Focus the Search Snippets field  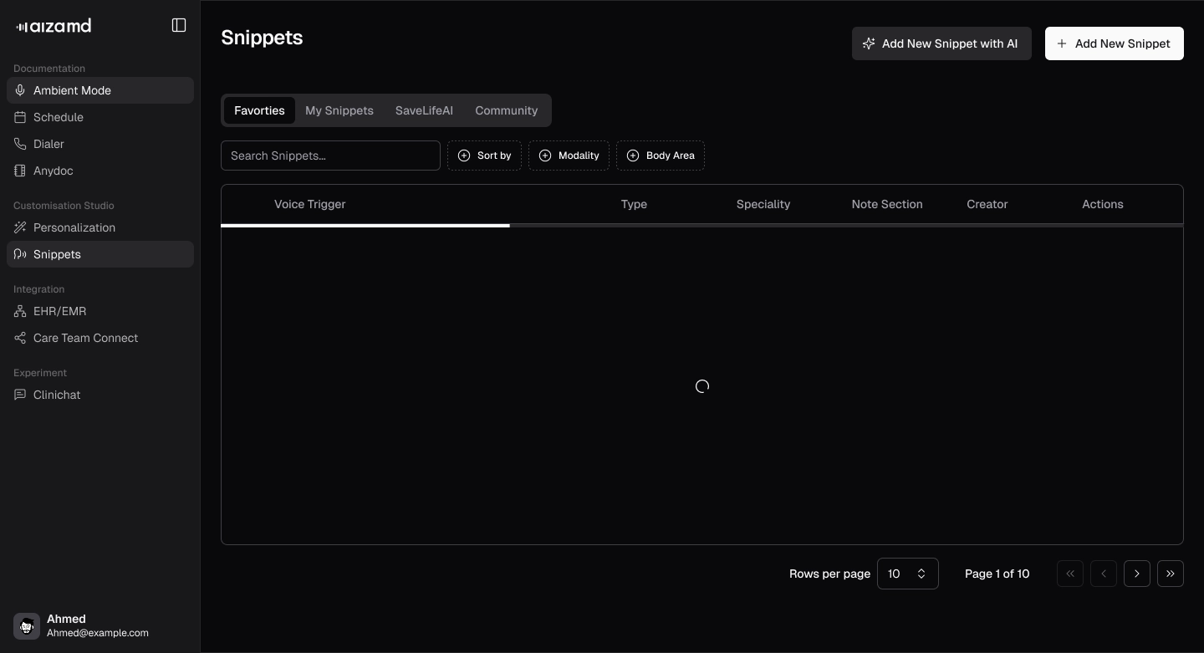tap(330, 156)
